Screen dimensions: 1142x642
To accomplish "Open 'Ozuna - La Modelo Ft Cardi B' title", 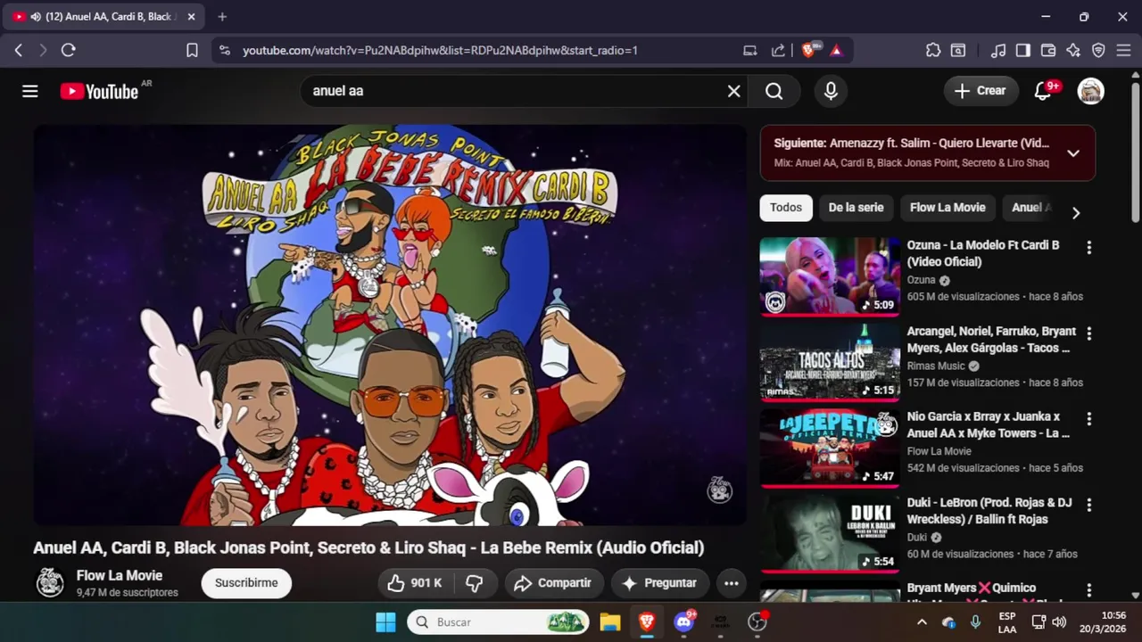I will coord(983,253).
